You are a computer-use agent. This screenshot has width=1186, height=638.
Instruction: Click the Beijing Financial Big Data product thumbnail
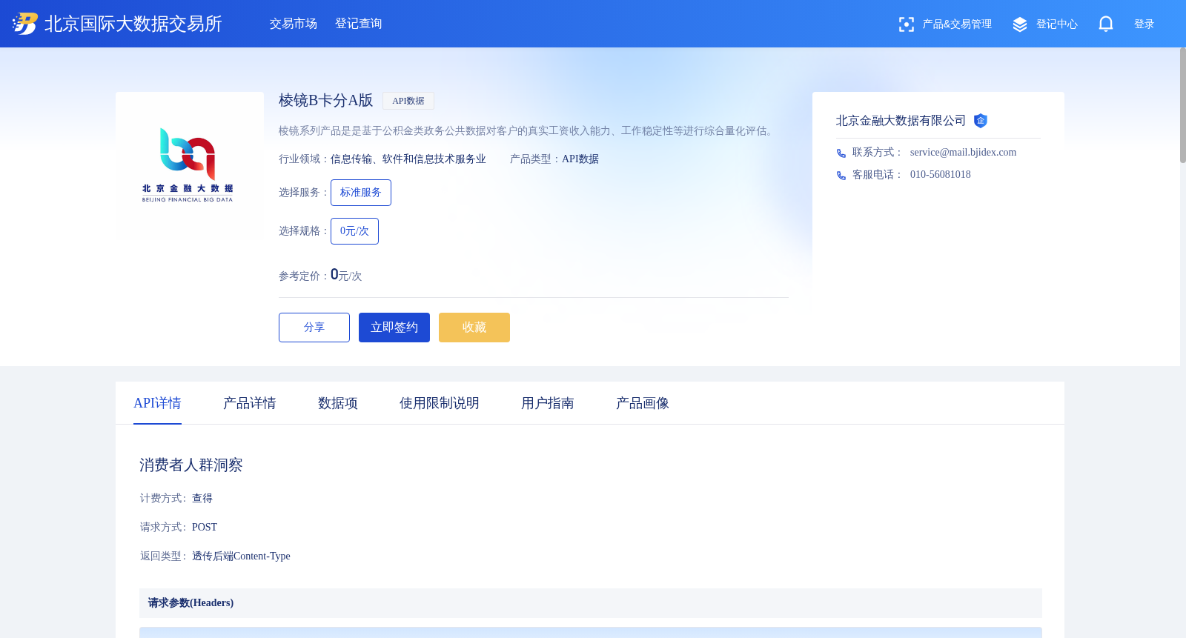point(190,166)
